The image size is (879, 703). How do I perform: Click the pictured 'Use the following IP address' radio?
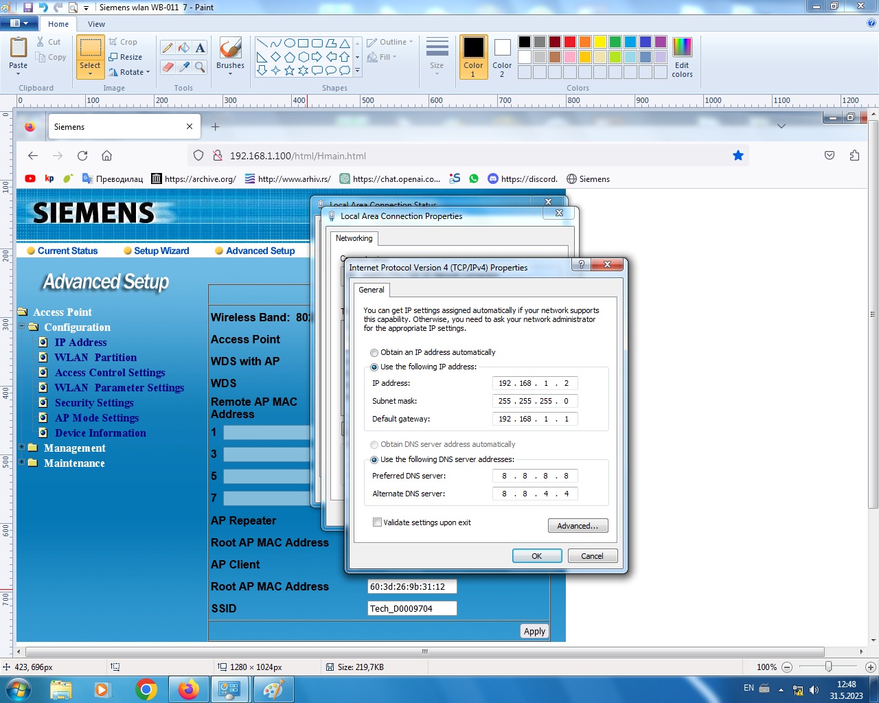[x=374, y=367]
